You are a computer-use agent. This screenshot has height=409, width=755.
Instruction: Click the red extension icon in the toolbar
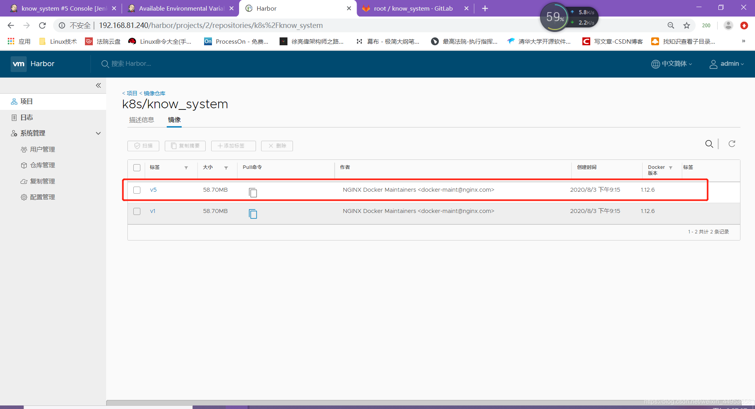744,26
